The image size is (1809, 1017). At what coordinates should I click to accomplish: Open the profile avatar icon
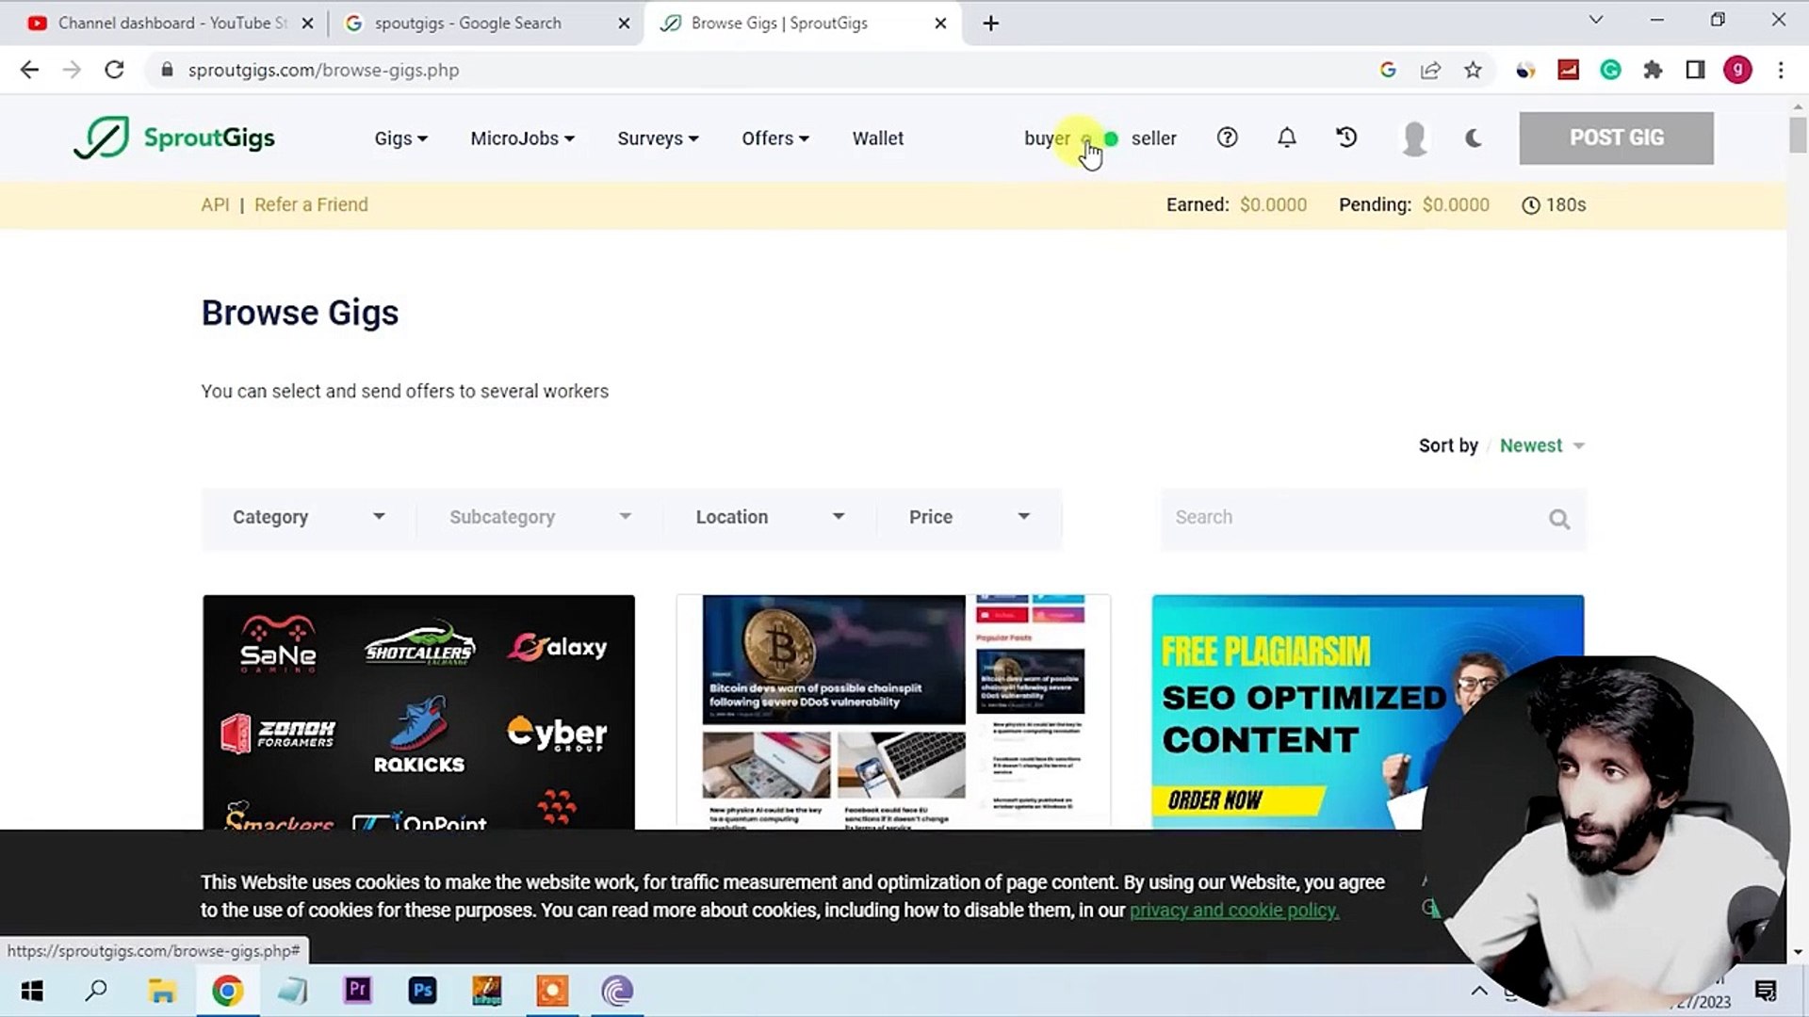click(1413, 137)
